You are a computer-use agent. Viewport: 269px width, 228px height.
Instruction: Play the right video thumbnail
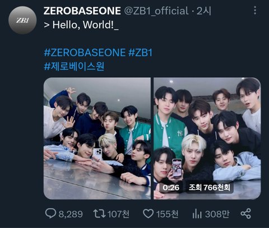(207, 139)
